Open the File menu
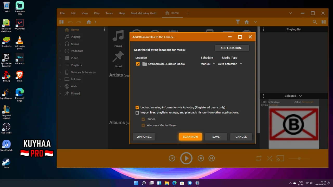333x187 pixels. point(62,13)
